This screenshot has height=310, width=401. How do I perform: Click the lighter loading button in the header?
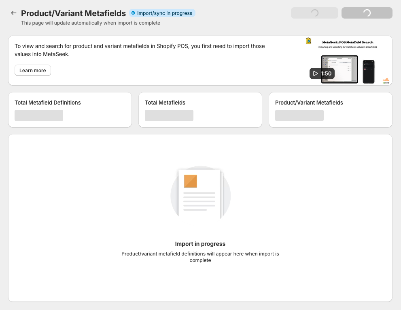point(314,13)
